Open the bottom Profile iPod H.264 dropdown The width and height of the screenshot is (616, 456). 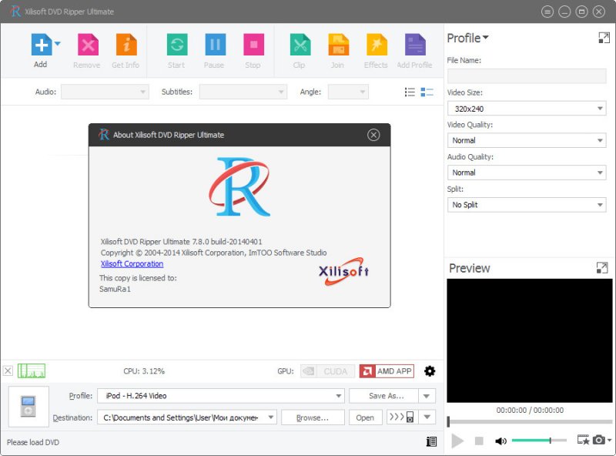[x=221, y=396]
